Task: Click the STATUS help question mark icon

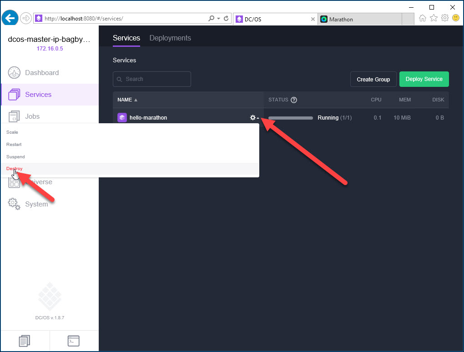Action: pos(294,100)
